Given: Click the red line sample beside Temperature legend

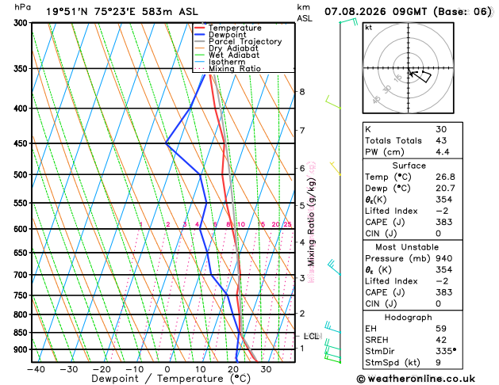Looking at the screenshot, I should coord(200,28).
